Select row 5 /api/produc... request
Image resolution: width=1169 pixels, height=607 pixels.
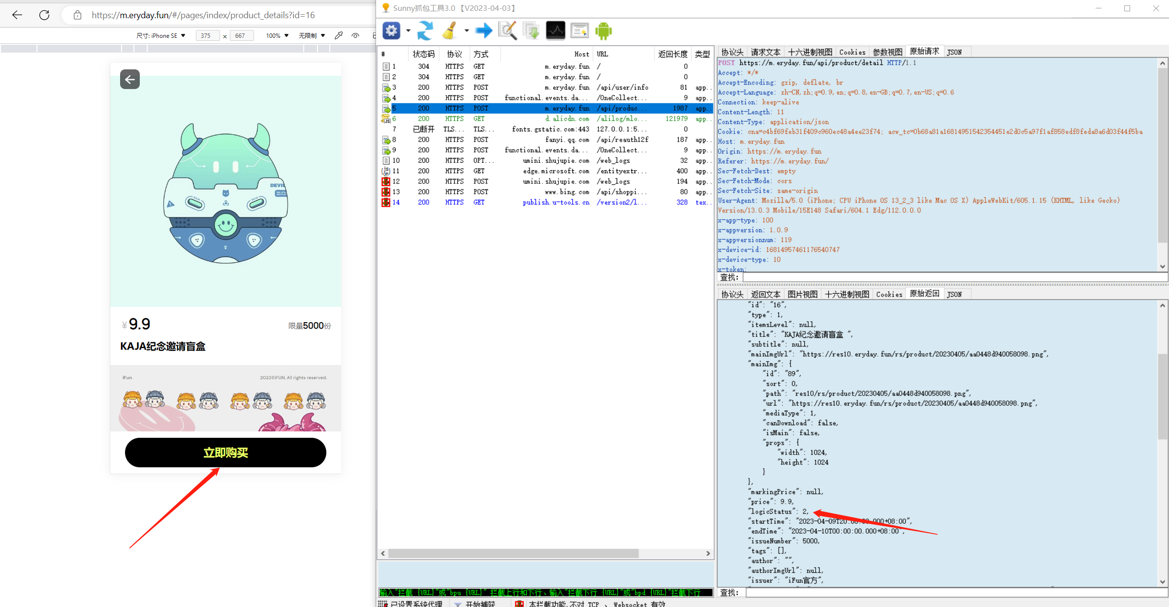[x=545, y=108]
